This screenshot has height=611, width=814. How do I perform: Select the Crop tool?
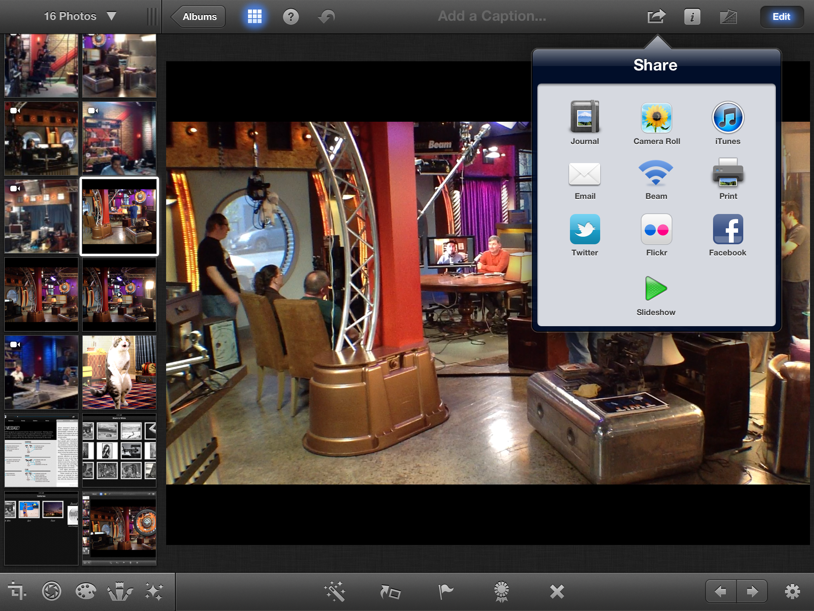pyautogui.click(x=17, y=591)
